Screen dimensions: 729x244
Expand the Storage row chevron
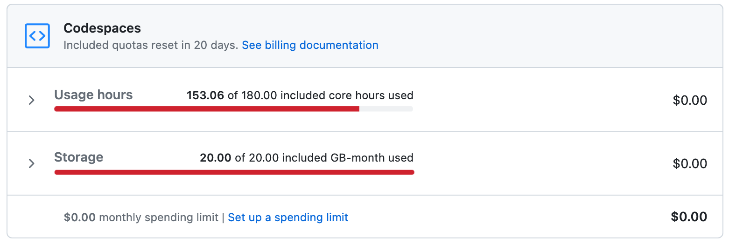[31, 163]
